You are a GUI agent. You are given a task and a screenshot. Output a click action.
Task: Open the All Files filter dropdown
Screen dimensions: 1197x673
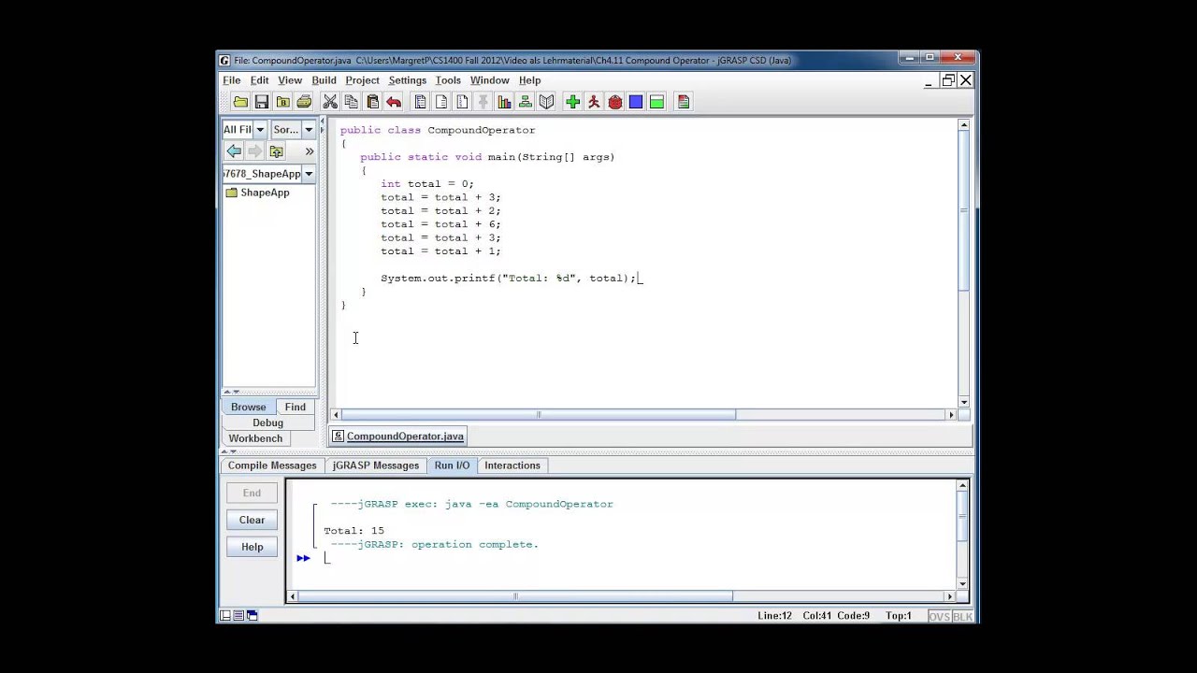pyautogui.click(x=260, y=129)
